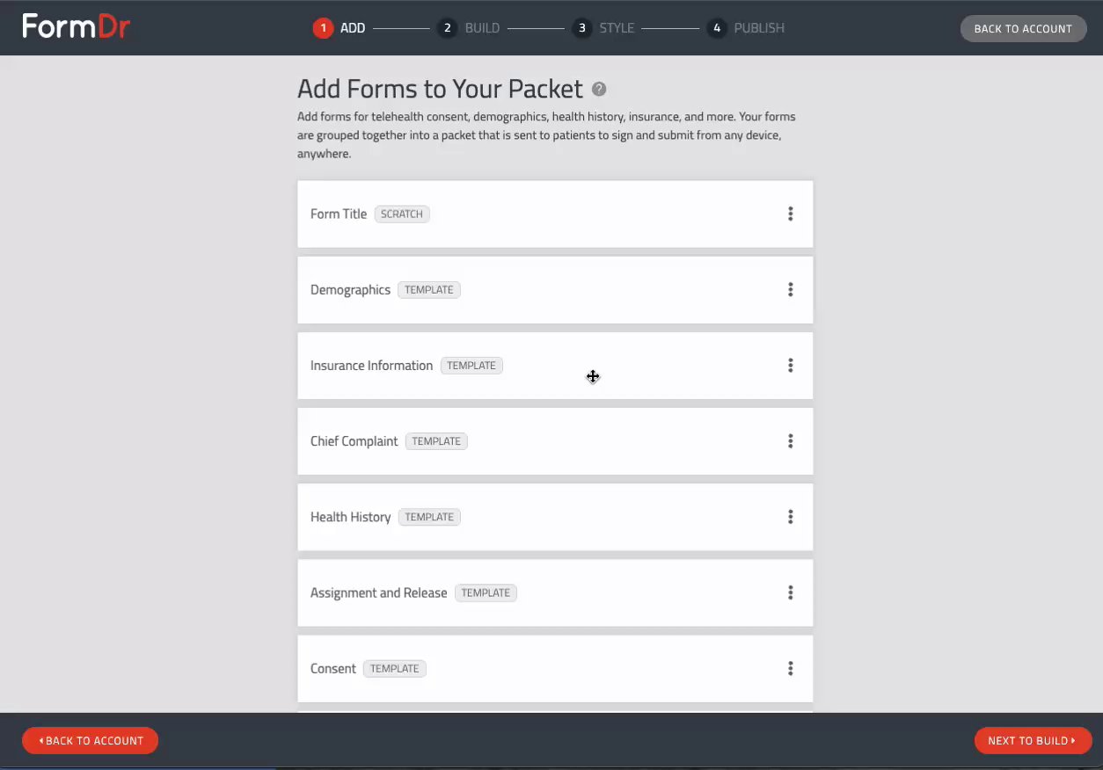Screen dimensions: 1103x770
Task: Click the Chief Complaint form name
Action: coord(354,441)
